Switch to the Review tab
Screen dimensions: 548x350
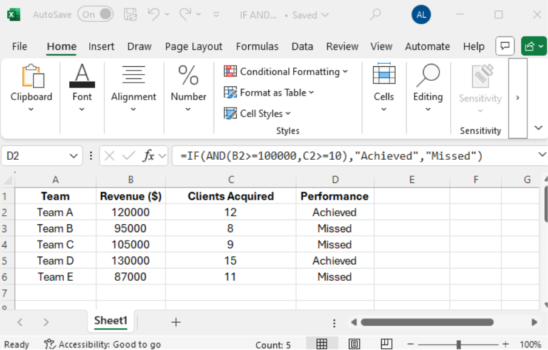coord(342,47)
